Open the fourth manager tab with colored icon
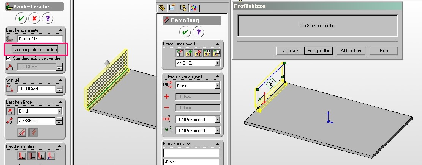 (193, 8)
